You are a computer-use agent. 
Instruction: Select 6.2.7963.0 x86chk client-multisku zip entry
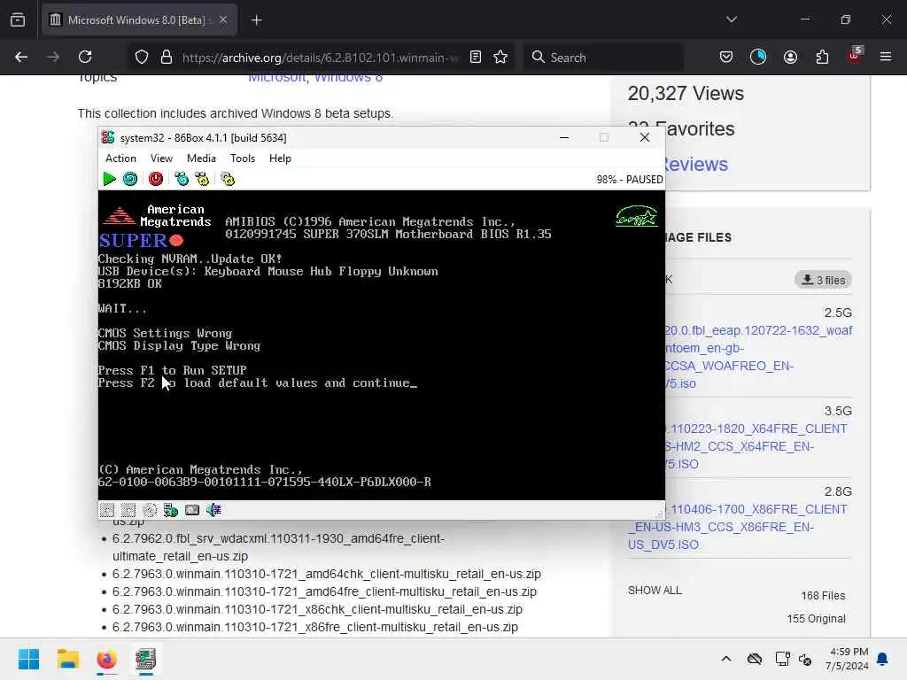pos(318,609)
